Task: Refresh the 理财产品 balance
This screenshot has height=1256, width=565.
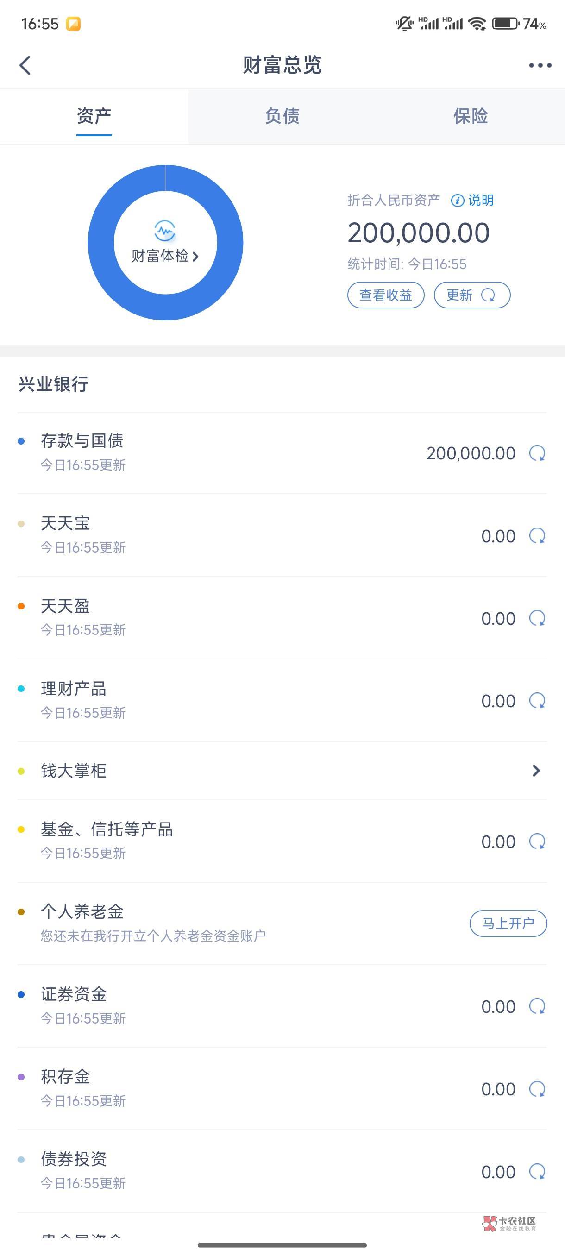Action: pos(537,701)
